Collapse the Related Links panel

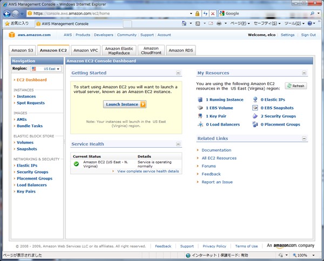click(304, 138)
